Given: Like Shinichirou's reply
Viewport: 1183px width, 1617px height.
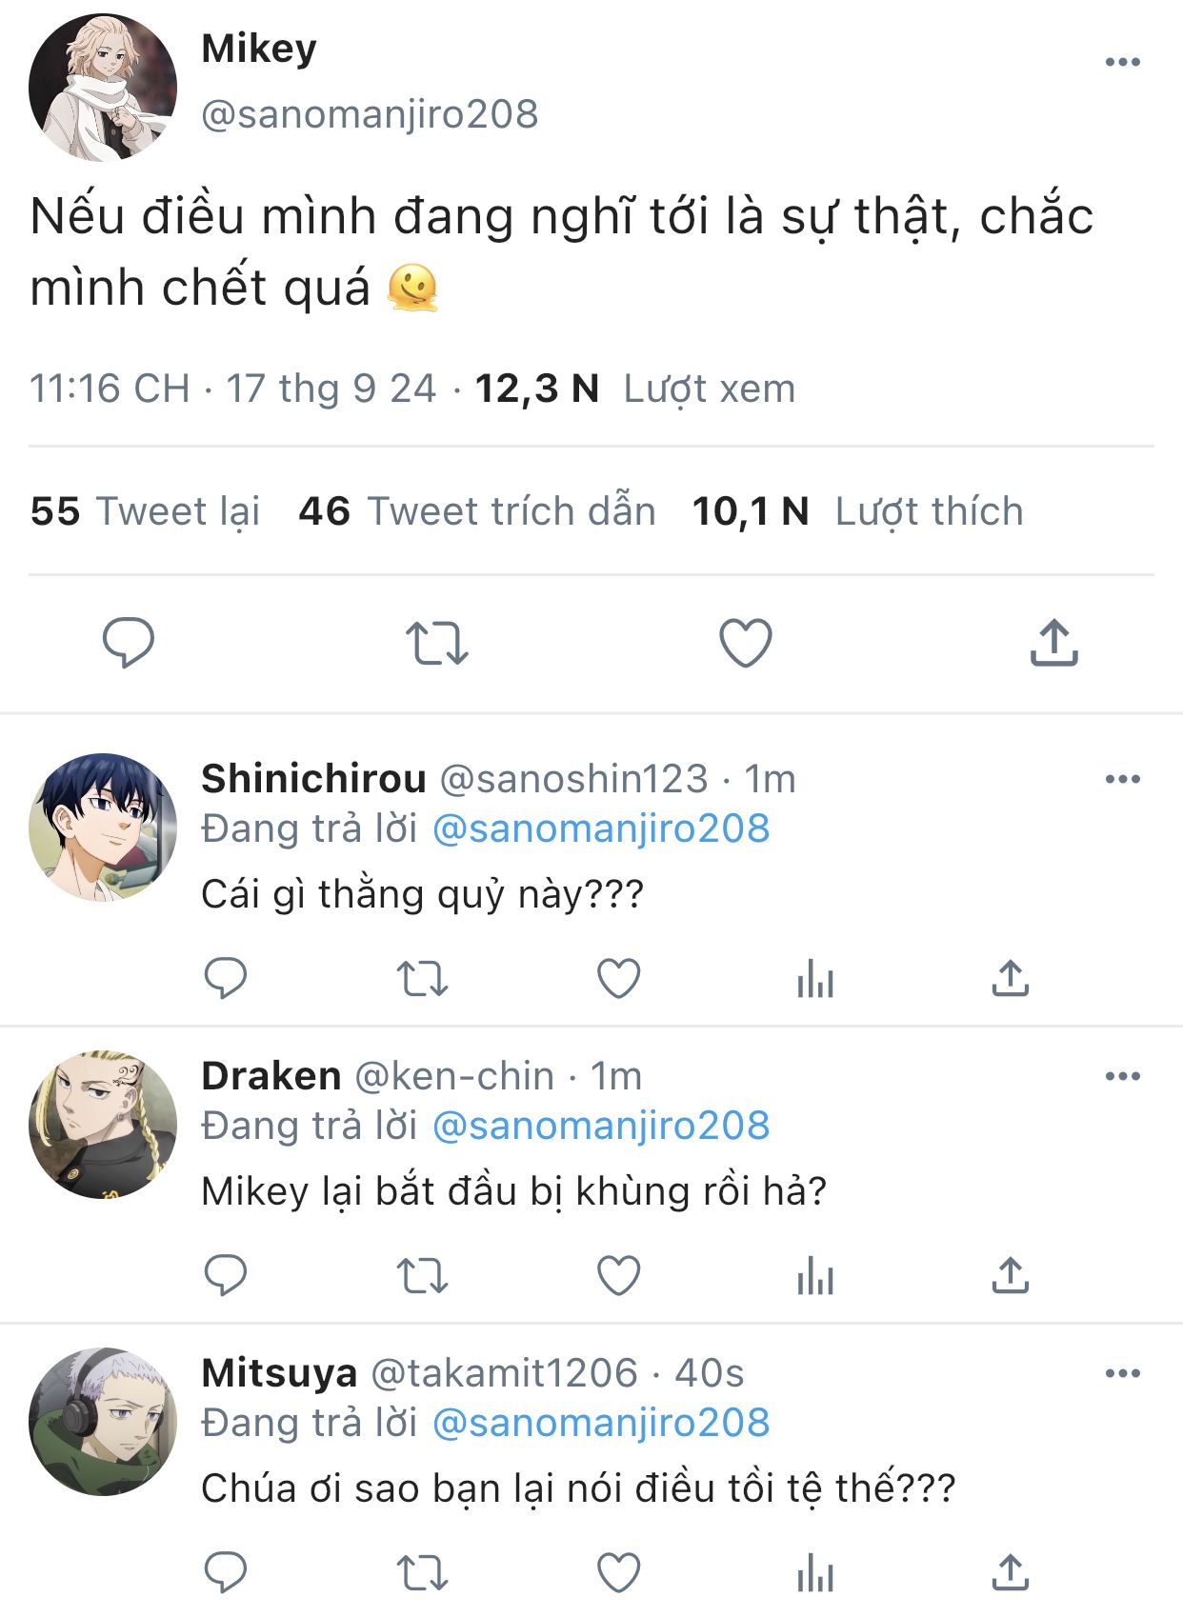Looking at the screenshot, I should coord(618,978).
